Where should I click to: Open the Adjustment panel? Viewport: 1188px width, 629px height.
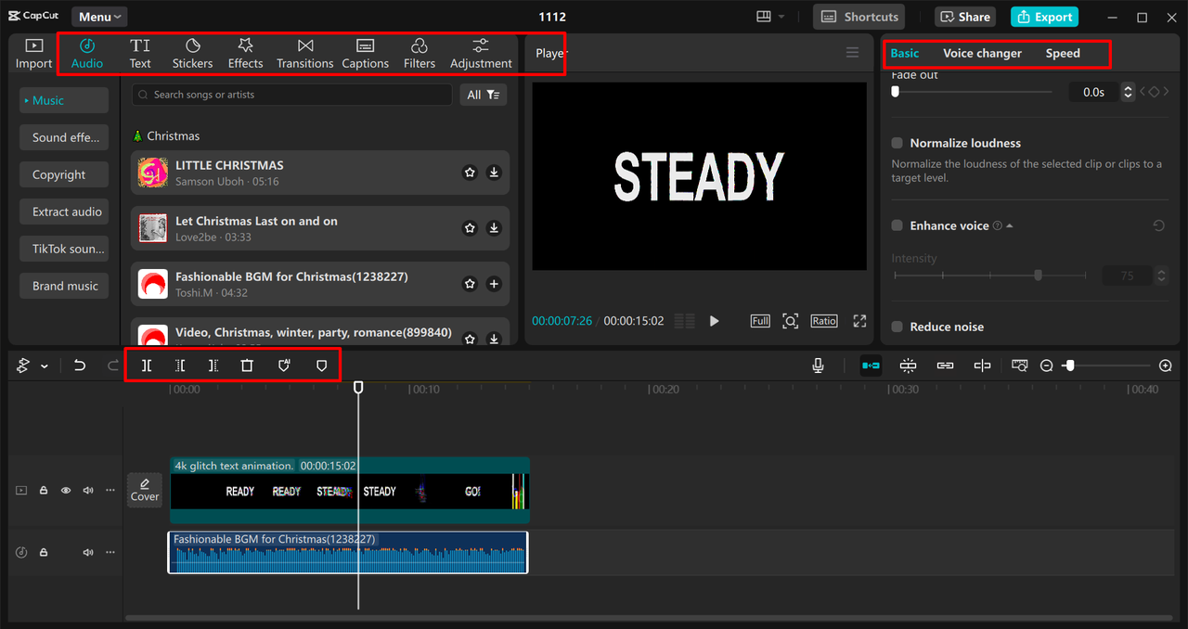(x=481, y=54)
